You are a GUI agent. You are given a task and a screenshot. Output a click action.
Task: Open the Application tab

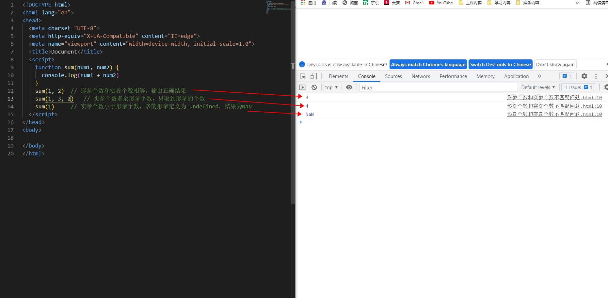516,76
